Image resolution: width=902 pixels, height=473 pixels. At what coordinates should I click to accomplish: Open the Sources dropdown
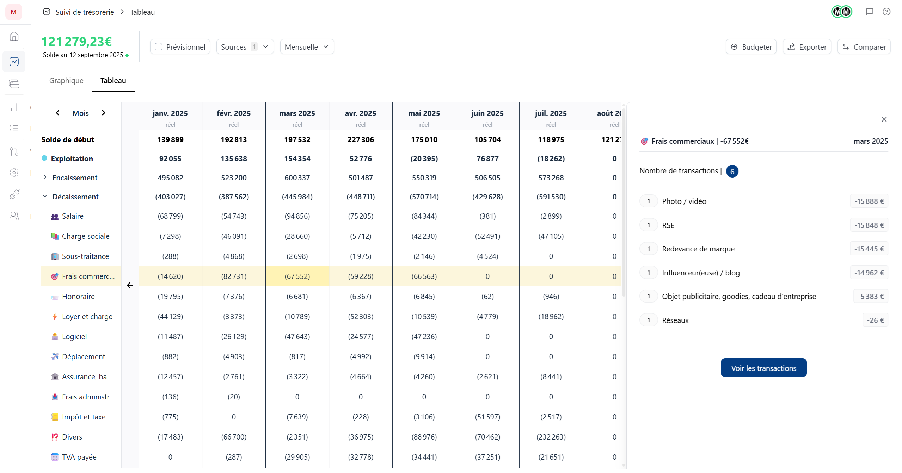point(245,47)
